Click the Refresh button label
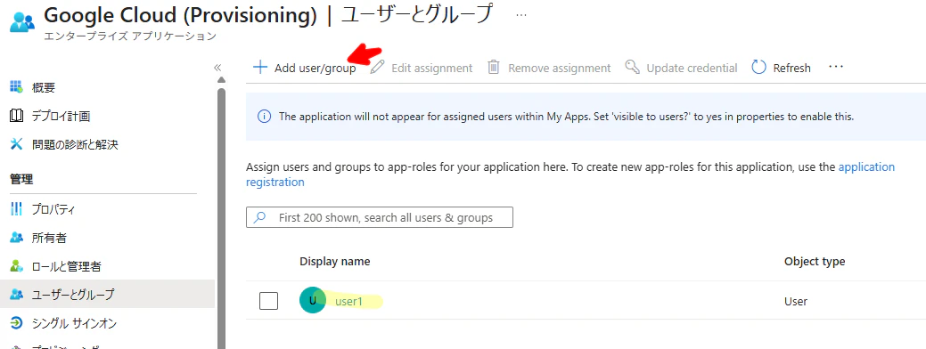This screenshot has height=349, width=926. point(792,68)
